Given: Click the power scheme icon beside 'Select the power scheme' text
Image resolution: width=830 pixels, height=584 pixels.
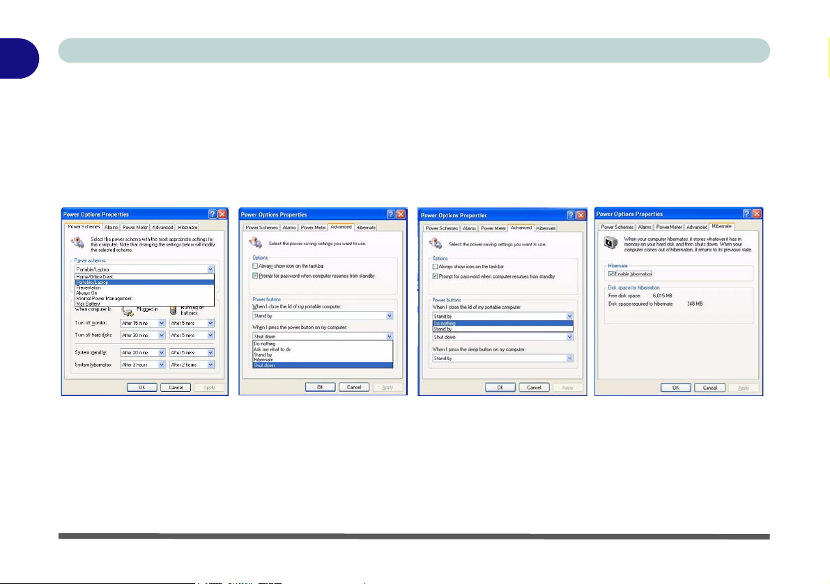Looking at the screenshot, I should pyautogui.click(x=78, y=243).
